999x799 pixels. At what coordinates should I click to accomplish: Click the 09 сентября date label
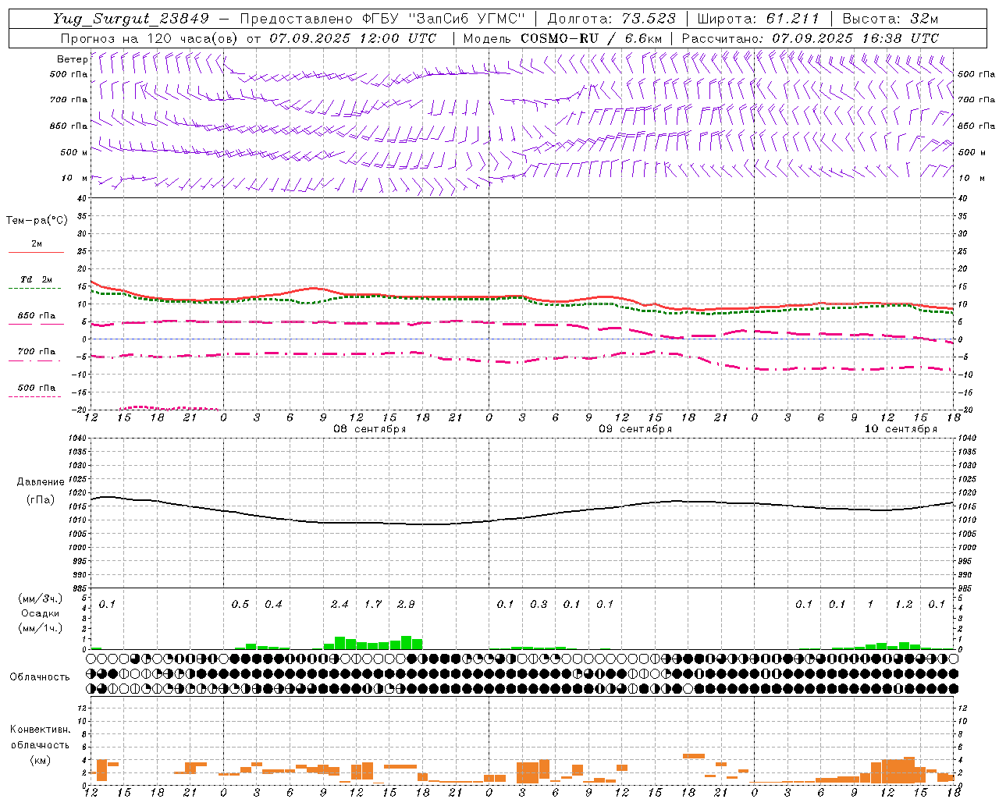pyautogui.click(x=635, y=429)
